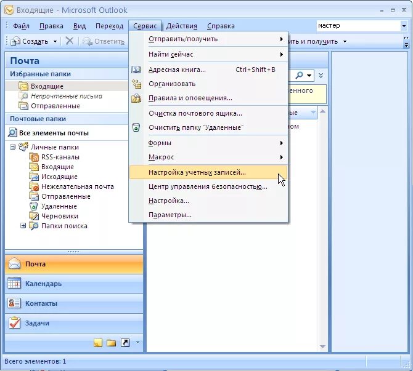Click the Outlook application icon in title bar
Viewport: 413px width, 371px height.
9,10
